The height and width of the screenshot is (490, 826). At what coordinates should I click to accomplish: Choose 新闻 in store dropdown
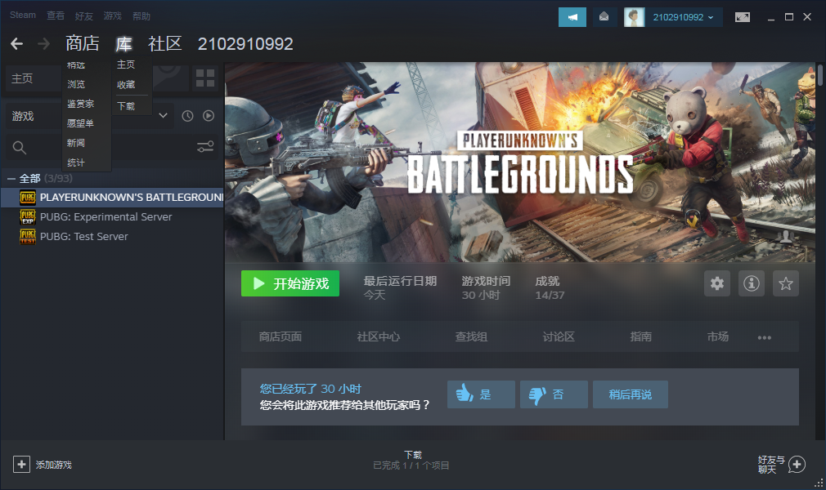point(76,143)
